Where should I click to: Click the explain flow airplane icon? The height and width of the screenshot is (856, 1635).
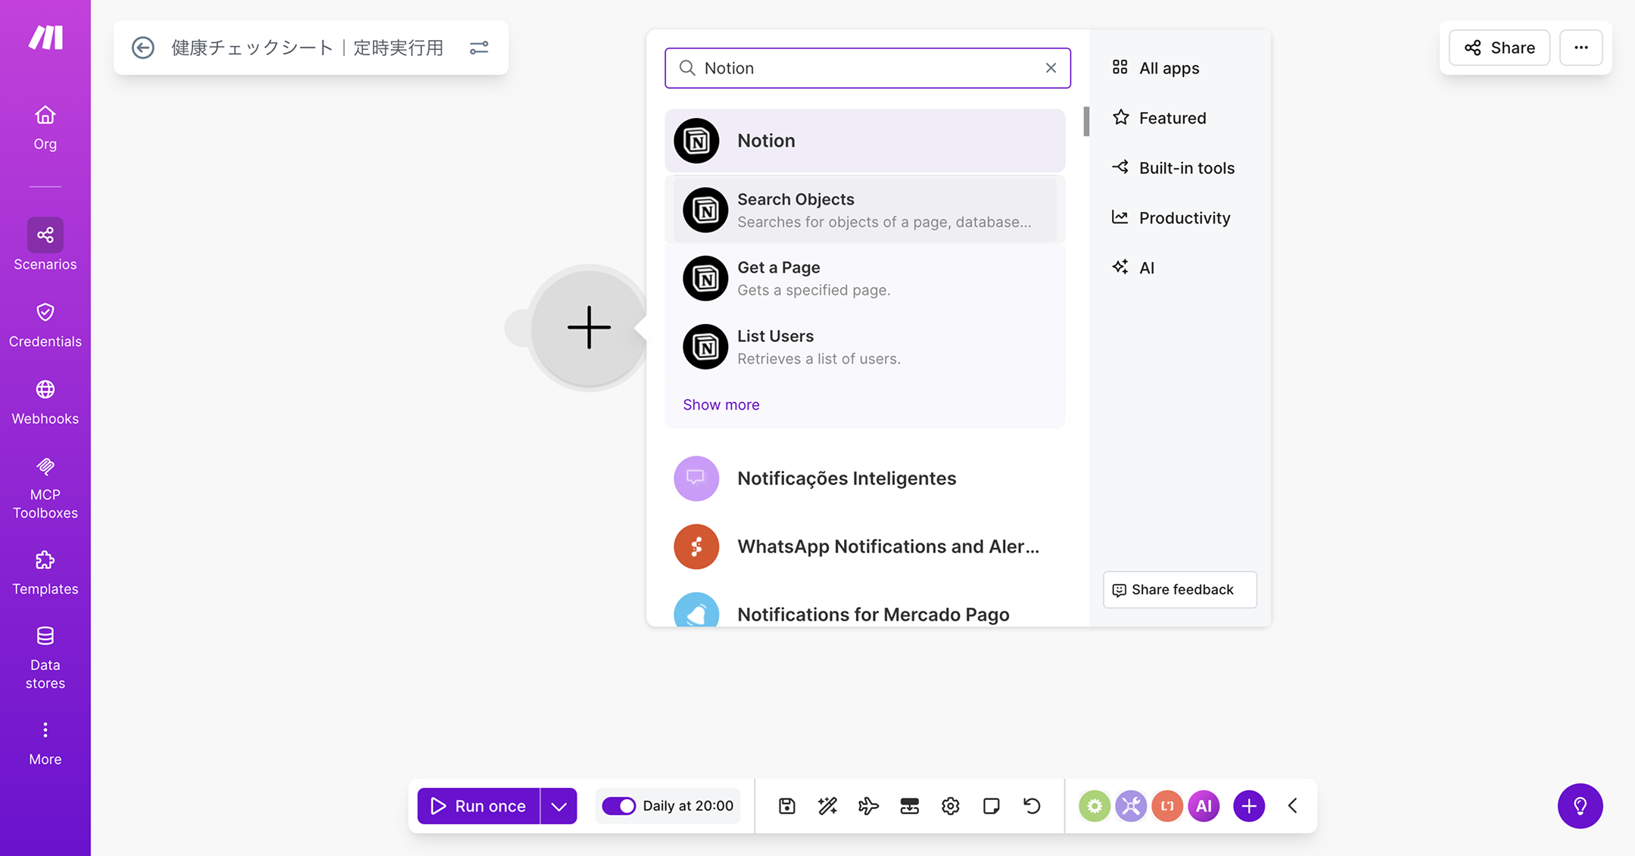(x=868, y=806)
